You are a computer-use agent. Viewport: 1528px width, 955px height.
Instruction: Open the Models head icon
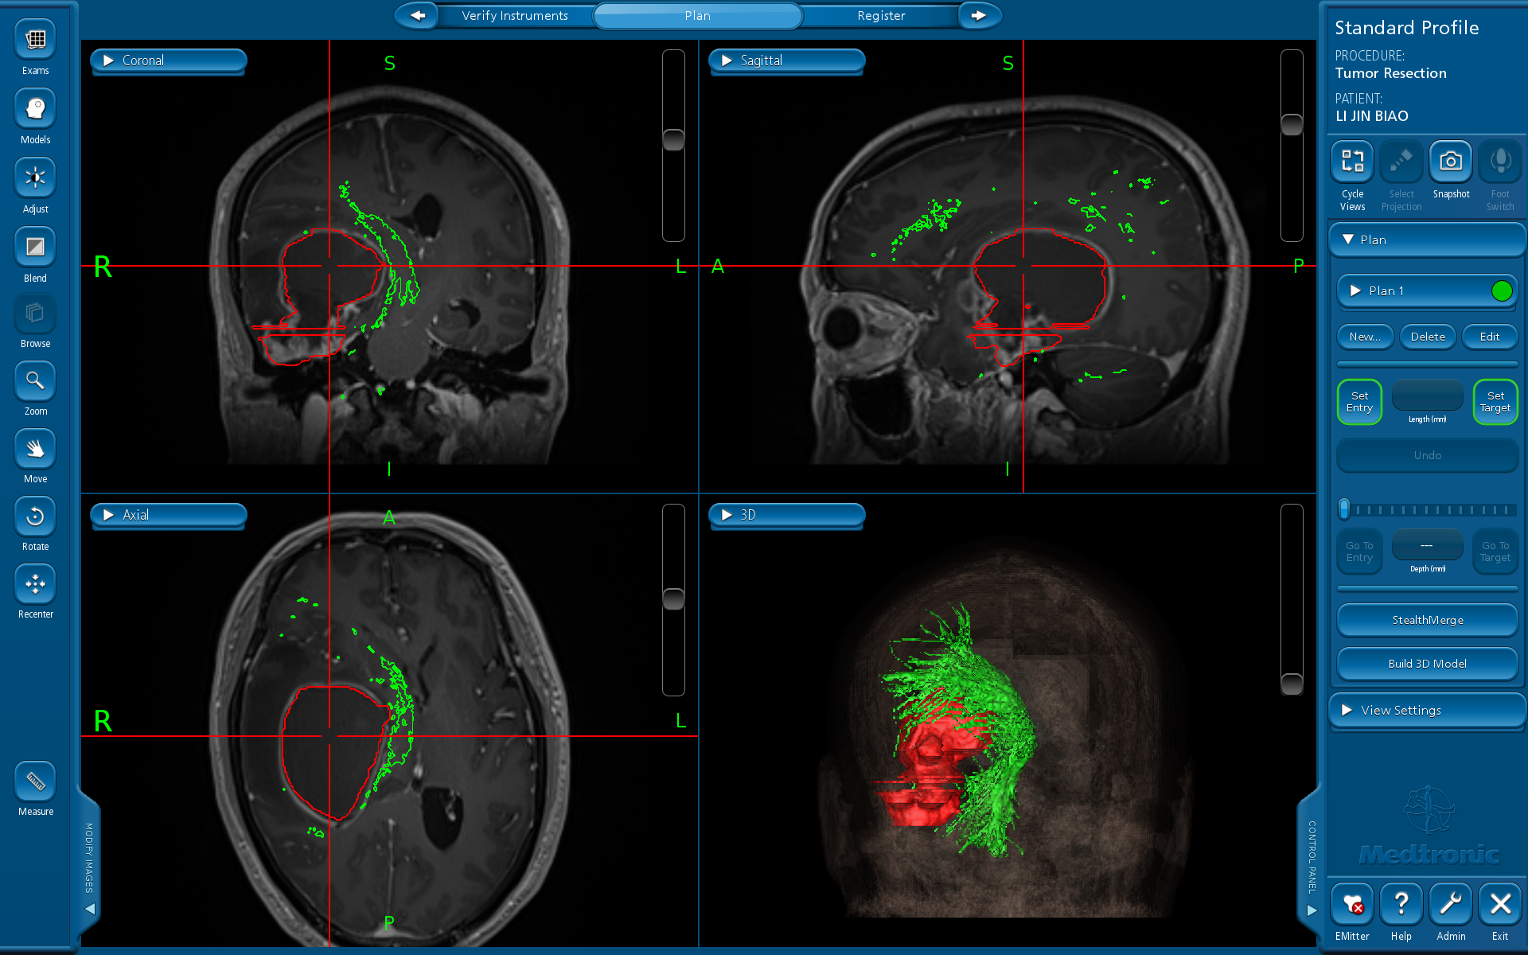pos(35,109)
